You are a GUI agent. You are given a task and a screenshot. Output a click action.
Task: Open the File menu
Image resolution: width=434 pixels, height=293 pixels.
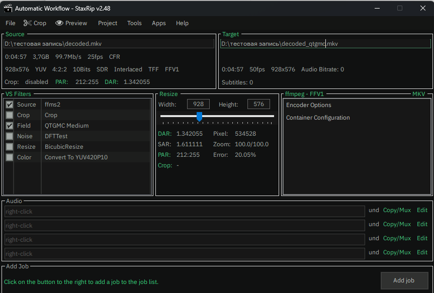point(10,23)
